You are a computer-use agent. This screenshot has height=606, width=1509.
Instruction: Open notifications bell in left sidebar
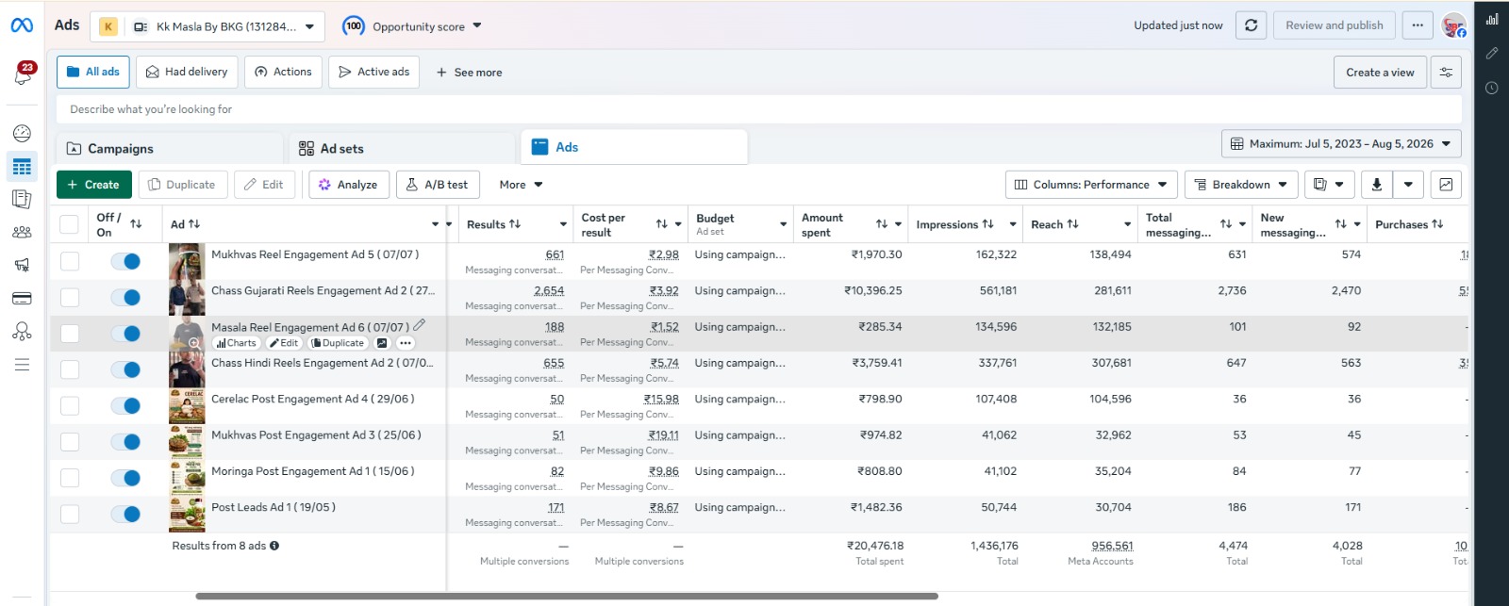coord(23,74)
